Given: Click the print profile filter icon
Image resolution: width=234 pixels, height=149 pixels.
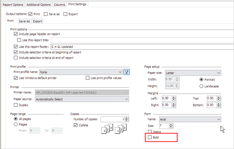Looking at the screenshot, I should pos(127,72).
